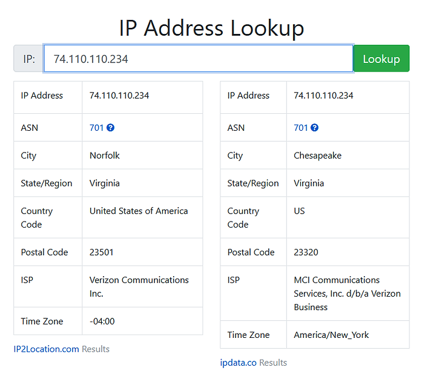This screenshot has height=373, width=448.
Task: Click the question mark icon beside right ASN 701
Action: (x=315, y=128)
